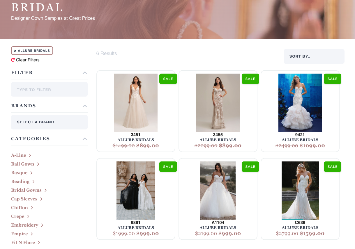Click Allure Bridals brand under gown 9421
The height and width of the screenshot is (249, 355).
click(x=300, y=140)
